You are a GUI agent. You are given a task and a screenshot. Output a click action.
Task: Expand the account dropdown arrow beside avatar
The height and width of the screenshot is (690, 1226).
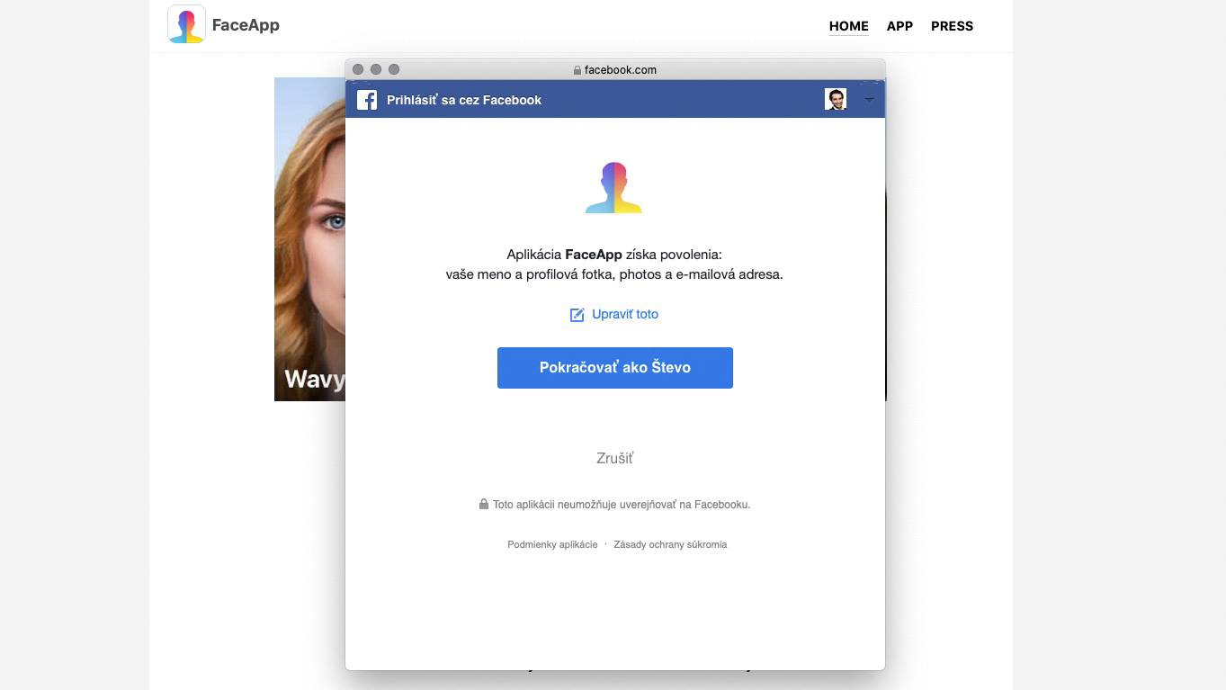(x=869, y=100)
